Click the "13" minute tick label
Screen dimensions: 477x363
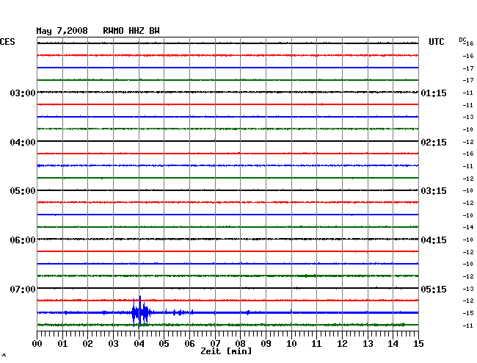point(368,344)
